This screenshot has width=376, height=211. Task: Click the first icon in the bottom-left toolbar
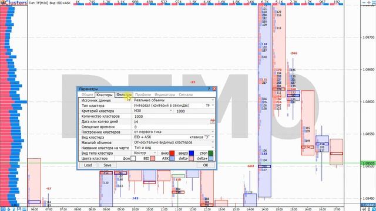click(x=4, y=209)
